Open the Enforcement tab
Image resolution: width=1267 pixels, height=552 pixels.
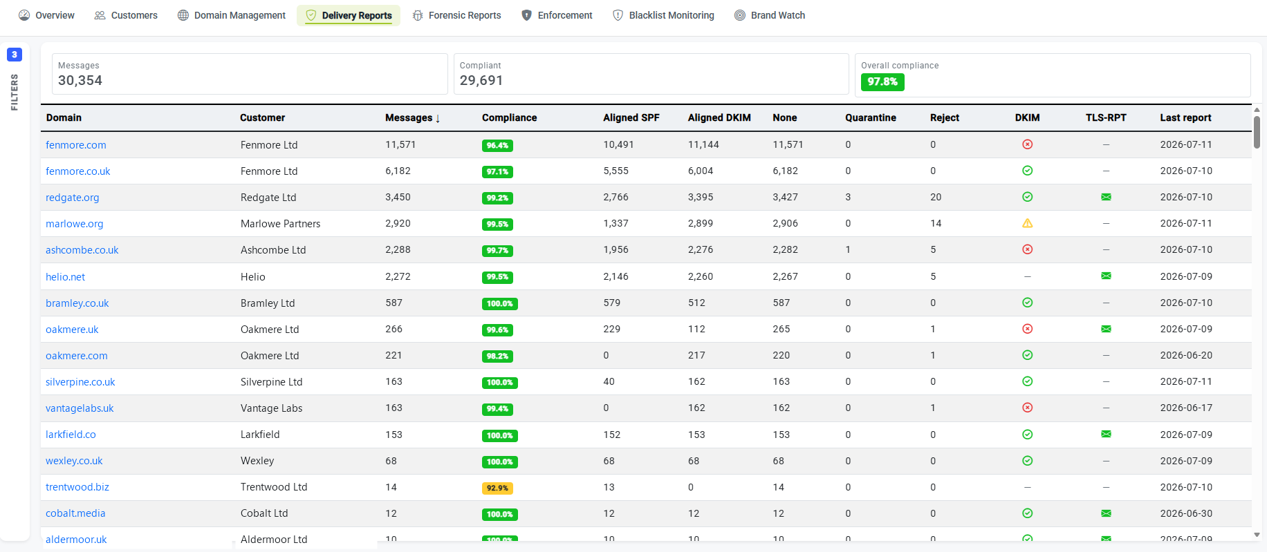tap(557, 15)
